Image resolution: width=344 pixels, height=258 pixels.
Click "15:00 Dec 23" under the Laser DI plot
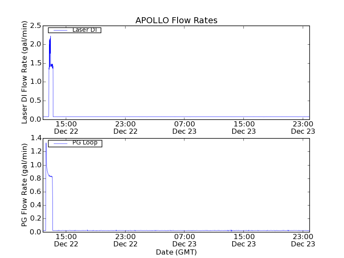coord(244,128)
